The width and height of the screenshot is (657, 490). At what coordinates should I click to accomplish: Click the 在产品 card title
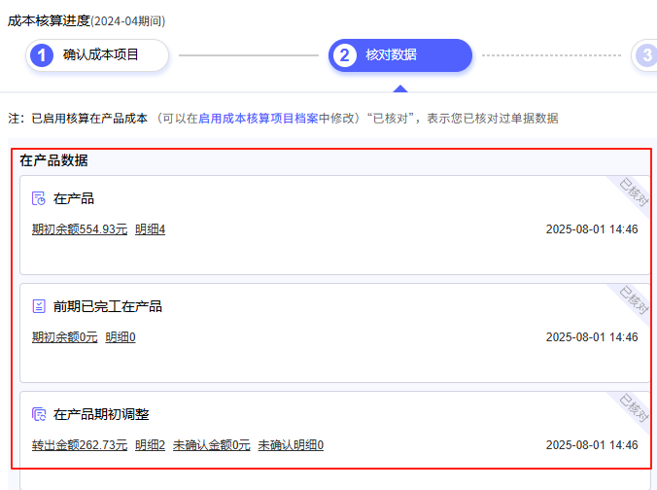click(x=74, y=198)
